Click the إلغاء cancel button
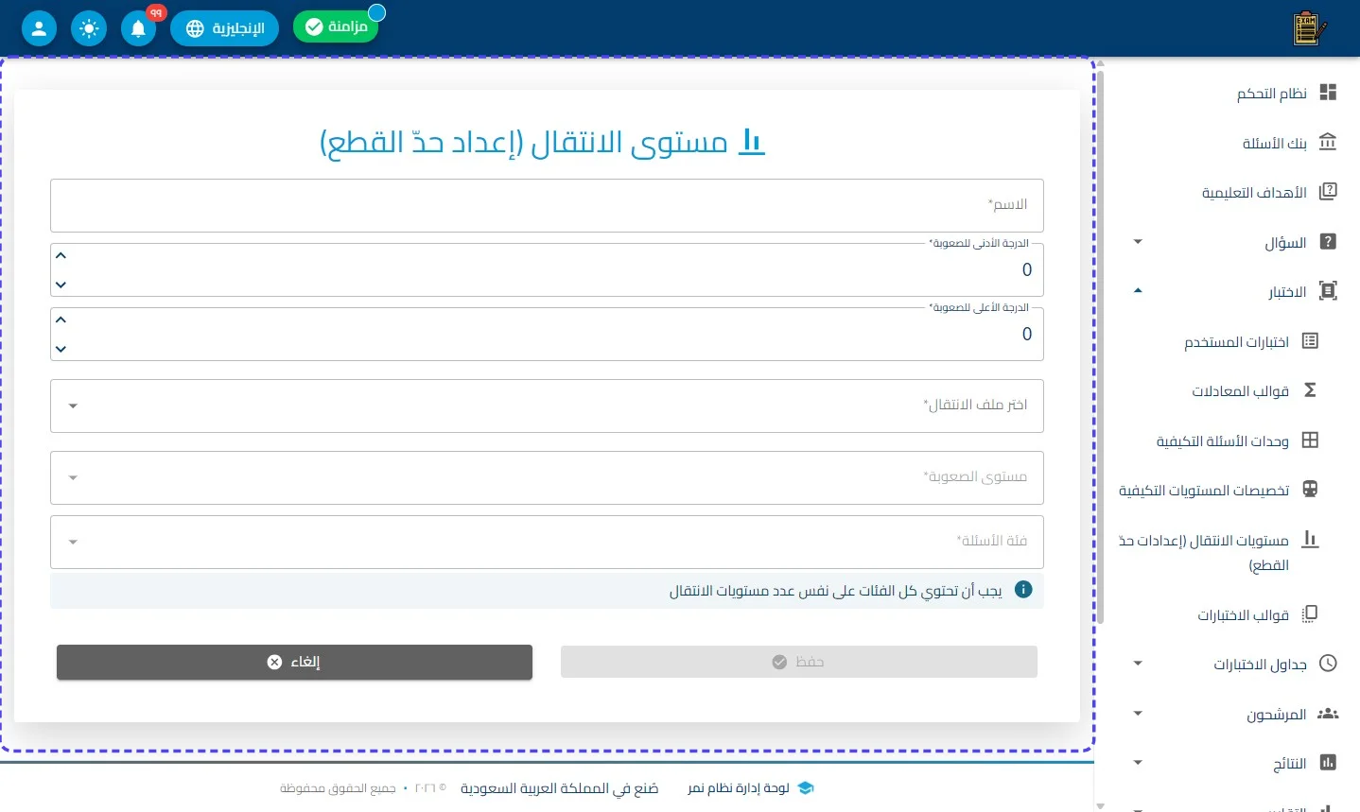 (294, 662)
